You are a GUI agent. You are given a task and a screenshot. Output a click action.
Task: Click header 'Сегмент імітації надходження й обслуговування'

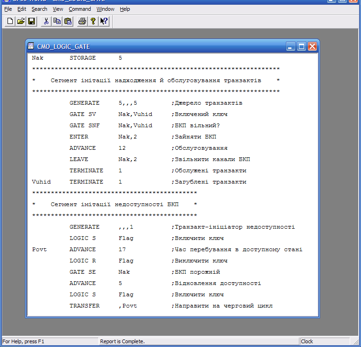tap(135, 80)
